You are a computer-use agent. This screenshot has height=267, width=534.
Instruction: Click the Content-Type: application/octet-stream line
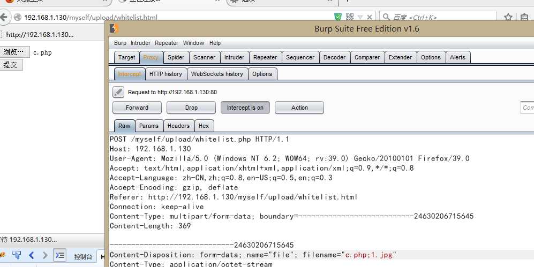(x=191, y=264)
